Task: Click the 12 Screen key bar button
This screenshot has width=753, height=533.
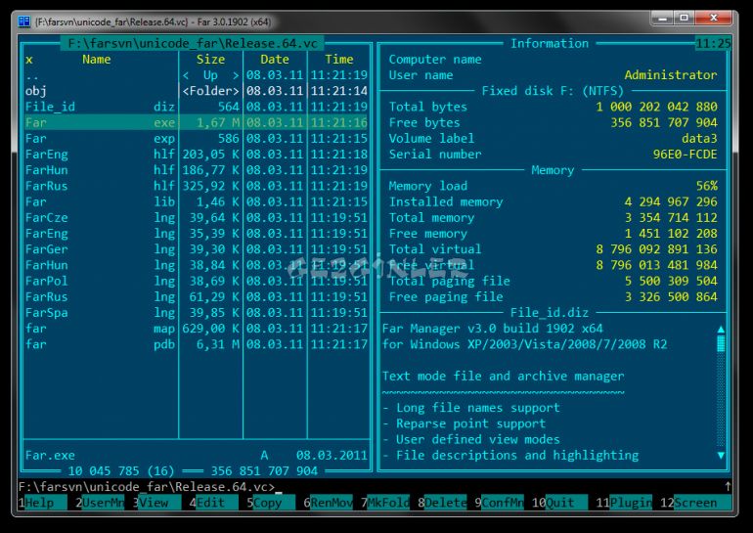Action: (695, 503)
